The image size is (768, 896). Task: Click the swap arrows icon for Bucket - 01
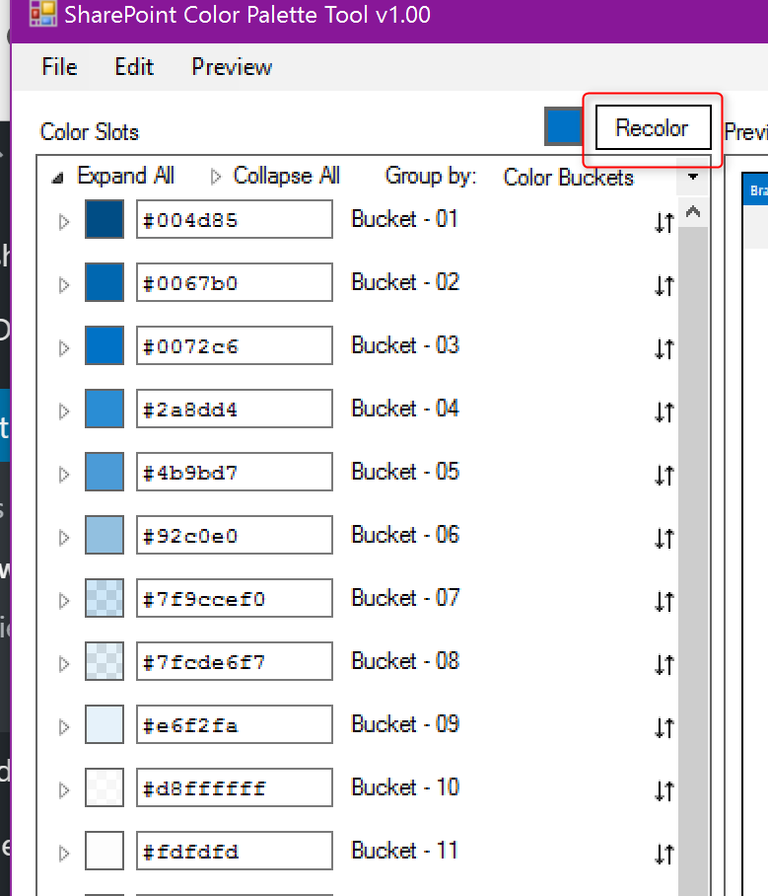[664, 222]
